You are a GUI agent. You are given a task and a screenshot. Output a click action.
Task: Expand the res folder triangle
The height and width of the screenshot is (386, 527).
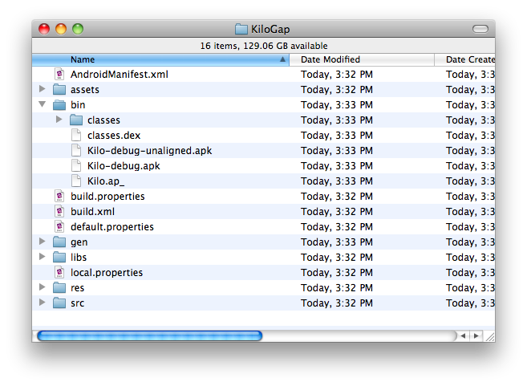tap(43, 287)
